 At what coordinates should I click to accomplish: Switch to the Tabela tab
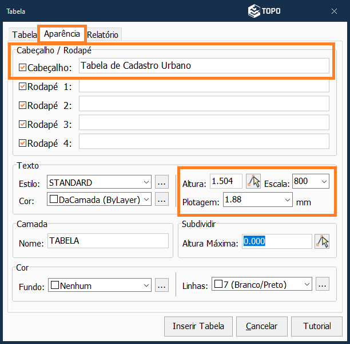coord(24,34)
